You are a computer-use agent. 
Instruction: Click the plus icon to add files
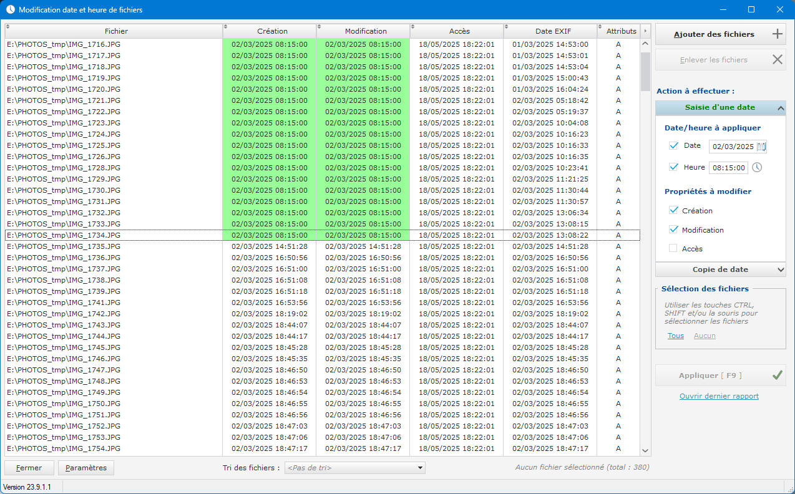coord(777,34)
